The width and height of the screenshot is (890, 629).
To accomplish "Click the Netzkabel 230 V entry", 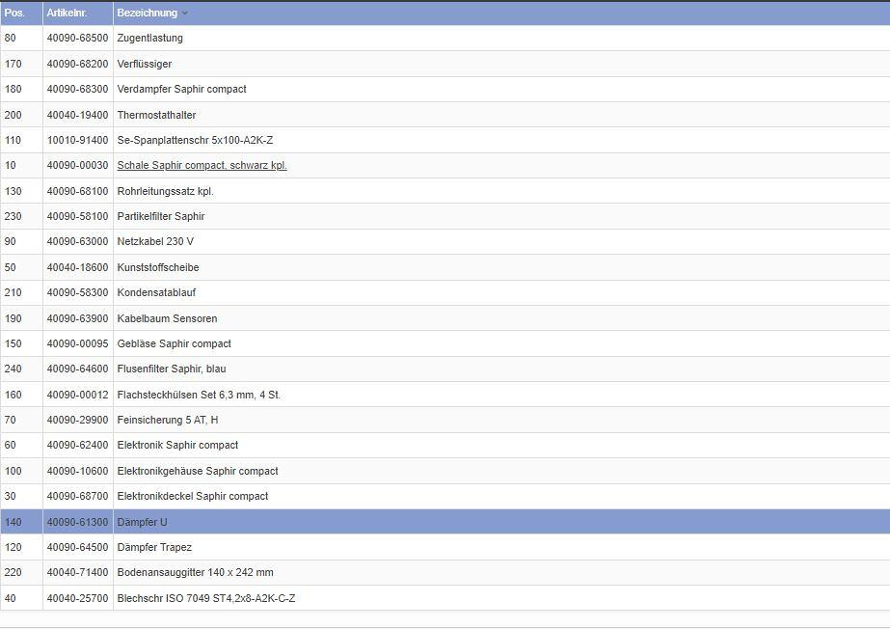I will tap(155, 242).
